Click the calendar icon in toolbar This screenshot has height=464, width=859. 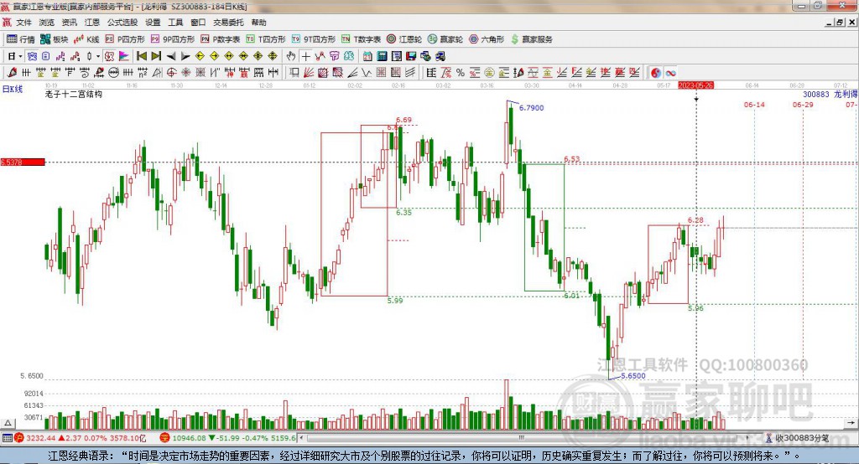367,56
